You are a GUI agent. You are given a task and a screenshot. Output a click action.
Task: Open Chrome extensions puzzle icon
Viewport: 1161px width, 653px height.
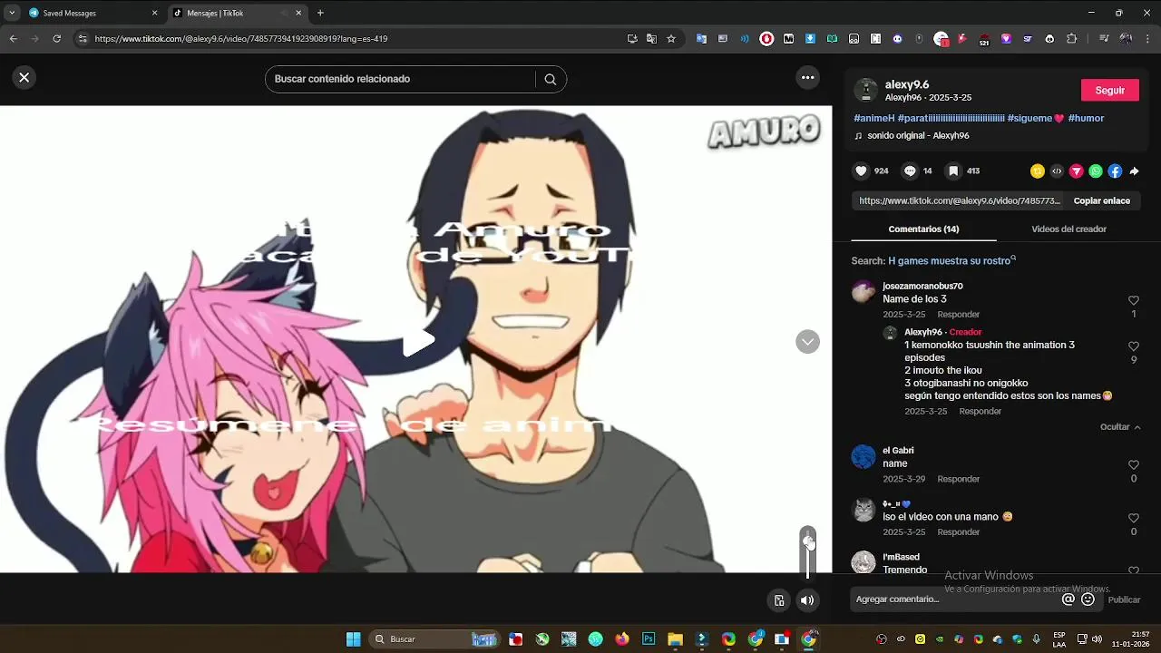click(1071, 39)
